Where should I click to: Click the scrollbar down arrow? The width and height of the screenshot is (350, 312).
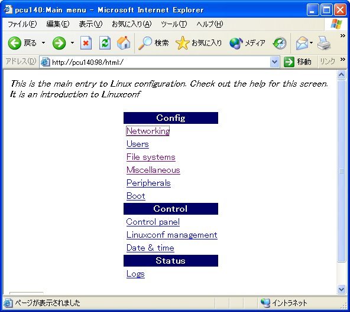tap(341, 289)
